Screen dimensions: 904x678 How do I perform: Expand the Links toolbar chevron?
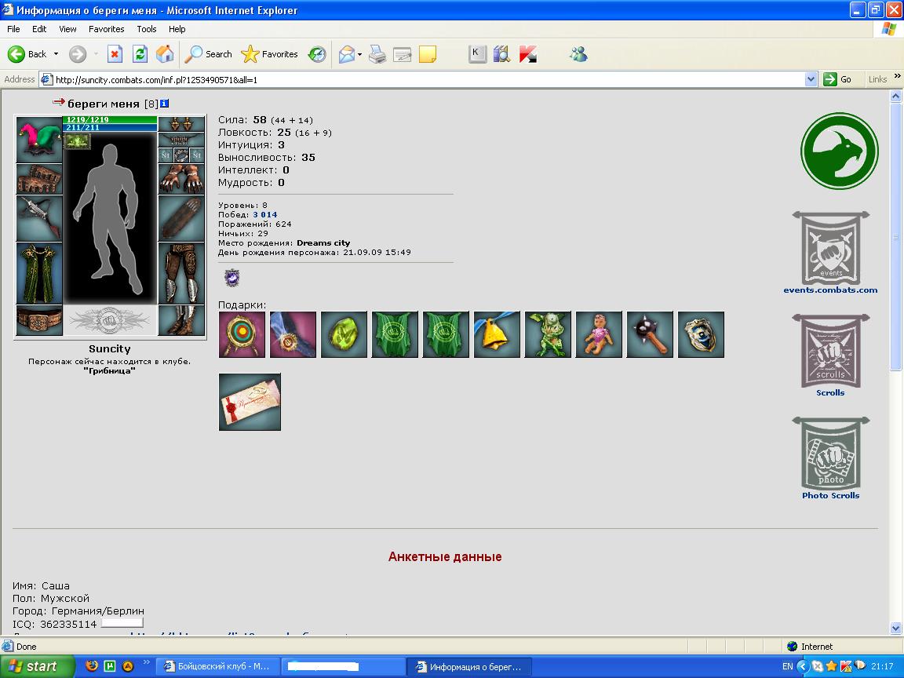click(897, 76)
